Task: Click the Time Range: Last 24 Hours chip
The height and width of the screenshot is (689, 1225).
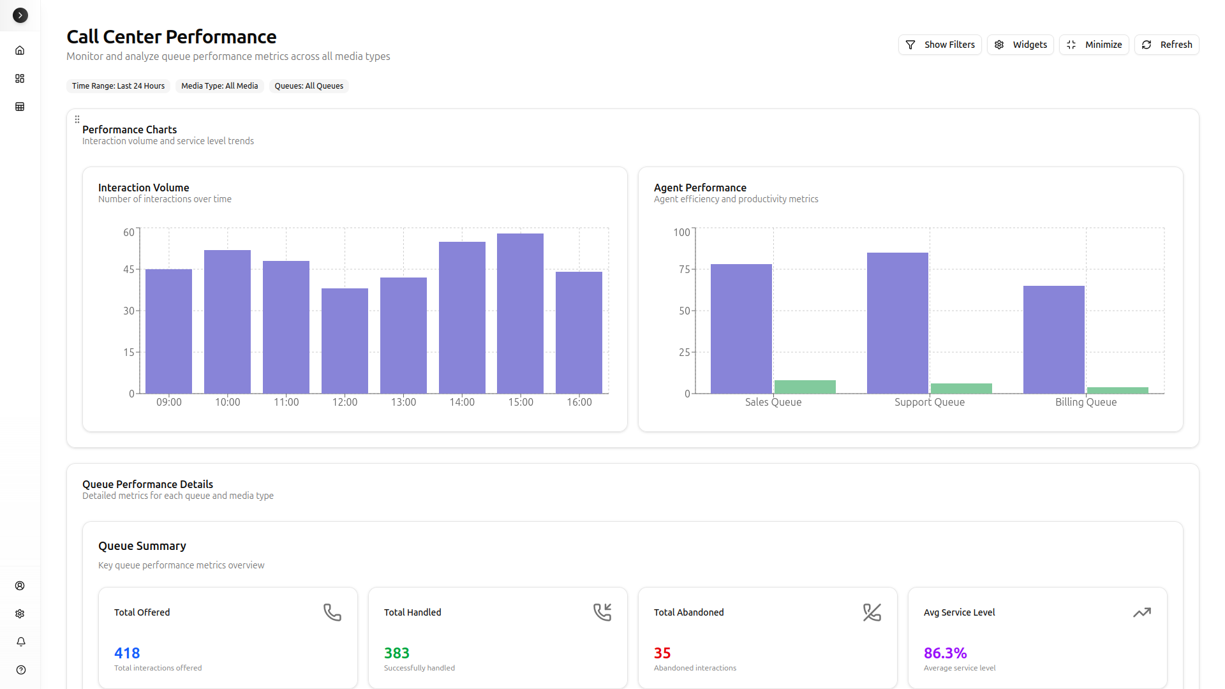Action: [x=118, y=86]
